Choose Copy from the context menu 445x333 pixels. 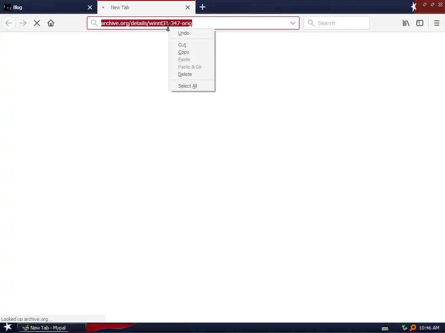tap(192, 52)
